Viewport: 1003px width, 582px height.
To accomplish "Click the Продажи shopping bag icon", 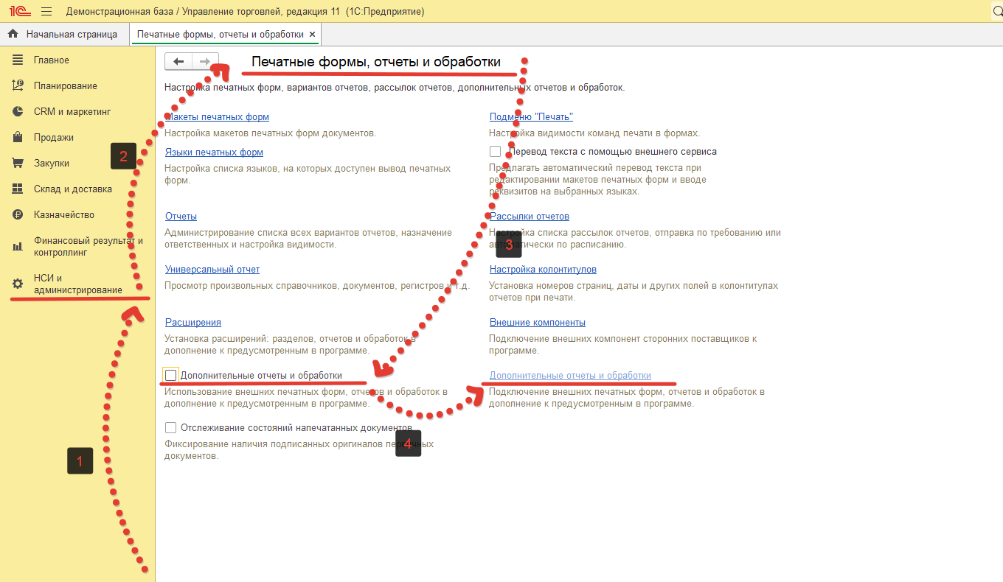I will click(18, 137).
